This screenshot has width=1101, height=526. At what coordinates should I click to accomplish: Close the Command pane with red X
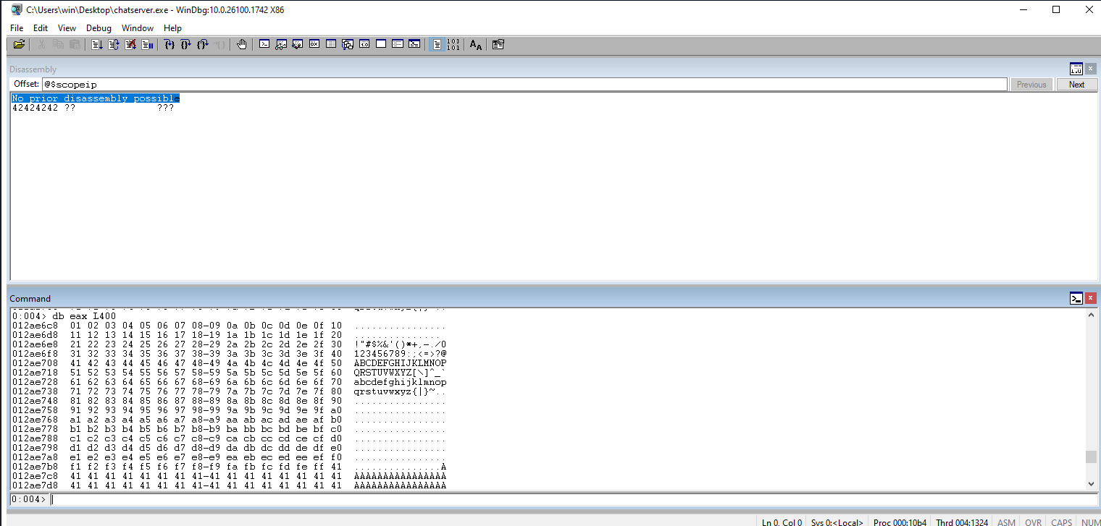tap(1090, 298)
